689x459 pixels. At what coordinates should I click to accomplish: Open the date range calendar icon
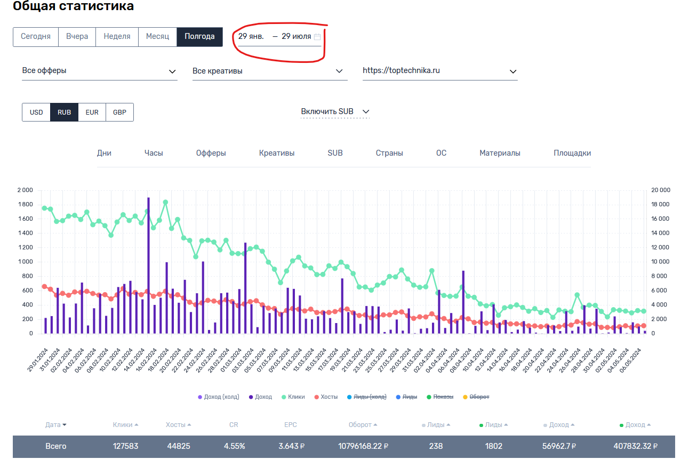pos(317,37)
